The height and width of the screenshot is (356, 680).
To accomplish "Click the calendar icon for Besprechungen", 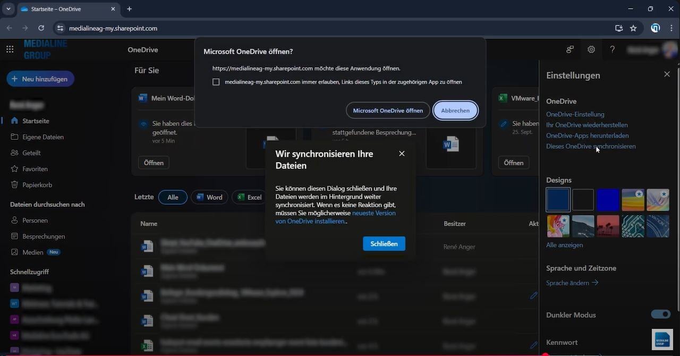I will (14, 236).
